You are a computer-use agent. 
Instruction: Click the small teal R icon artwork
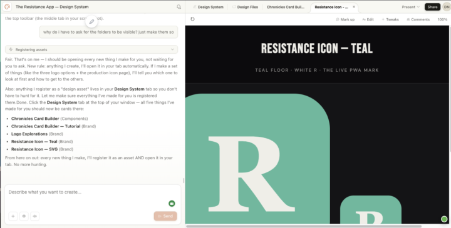370,210
